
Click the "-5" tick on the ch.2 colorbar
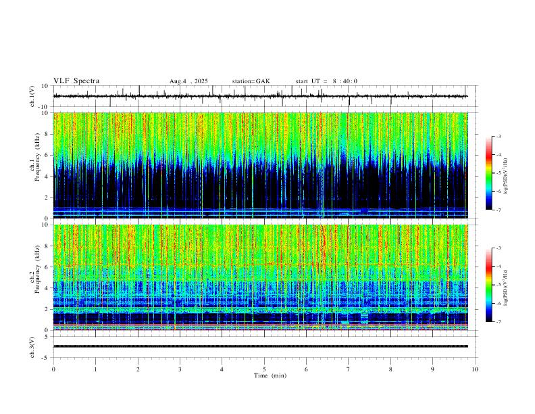(x=498, y=285)
